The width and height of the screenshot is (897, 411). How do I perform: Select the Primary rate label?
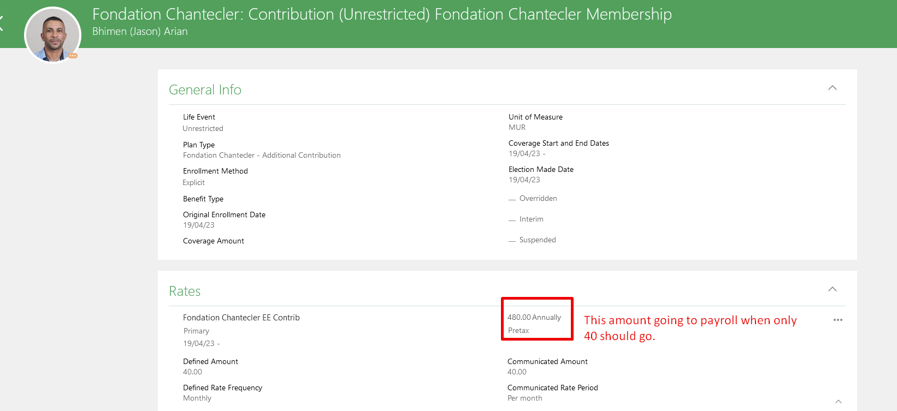click(196, 331)
